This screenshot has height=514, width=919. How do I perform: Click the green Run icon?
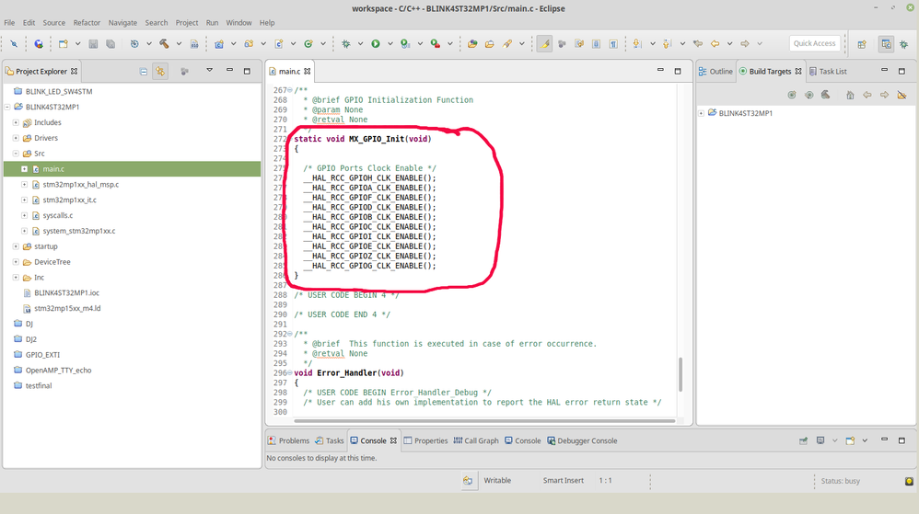(376, 43)
